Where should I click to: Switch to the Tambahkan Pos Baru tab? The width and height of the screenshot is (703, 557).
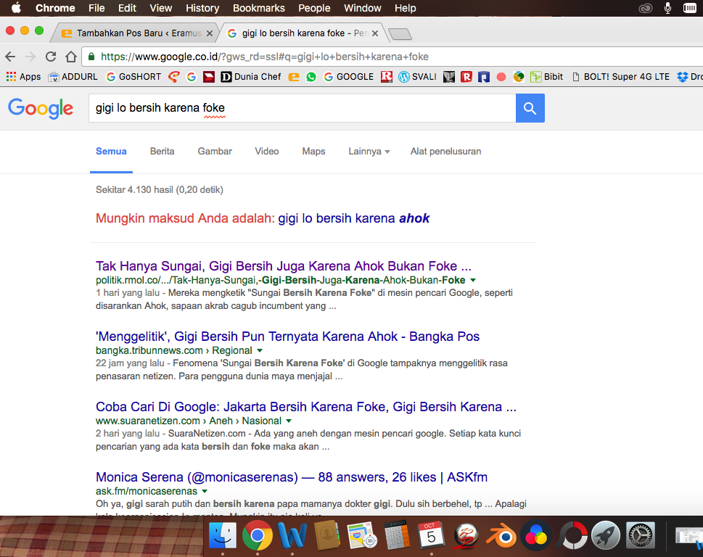tap(133, 33)
